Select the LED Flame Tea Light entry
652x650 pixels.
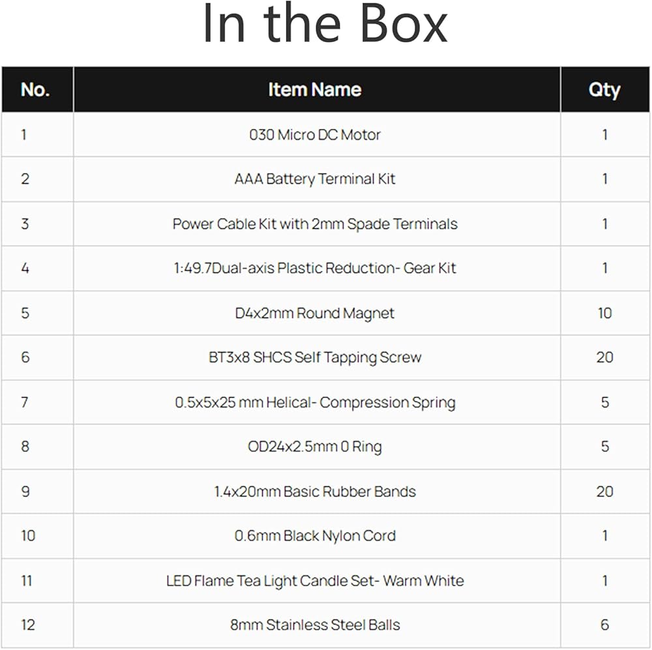coord(315,580)
